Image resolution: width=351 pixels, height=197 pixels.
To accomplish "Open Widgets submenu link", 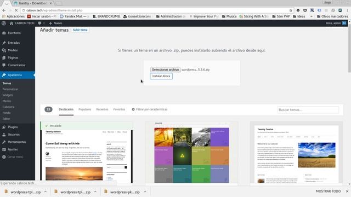I will point(8,95).
